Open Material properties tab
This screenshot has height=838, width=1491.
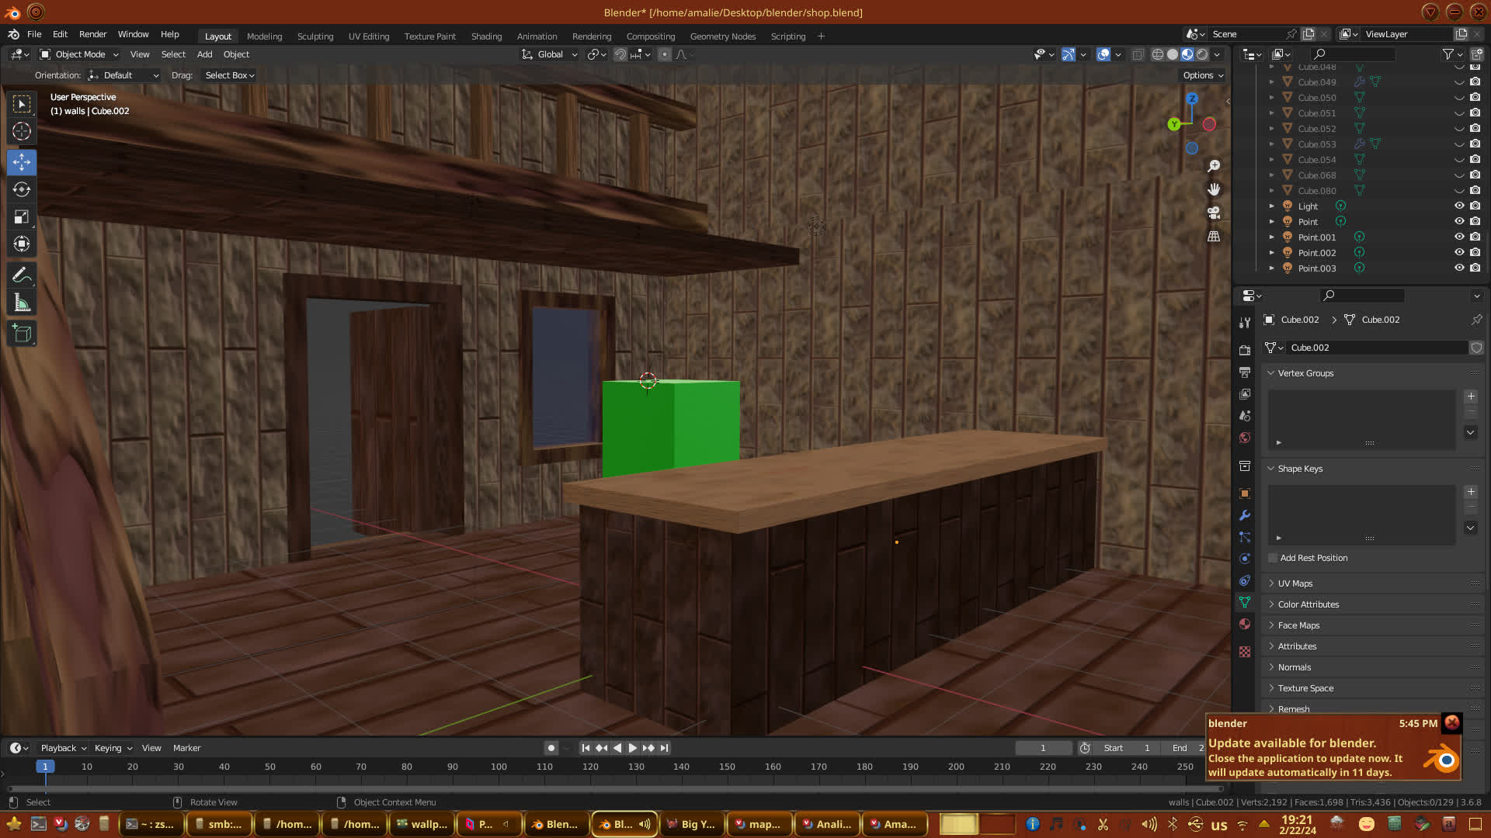pos(1245,624)
